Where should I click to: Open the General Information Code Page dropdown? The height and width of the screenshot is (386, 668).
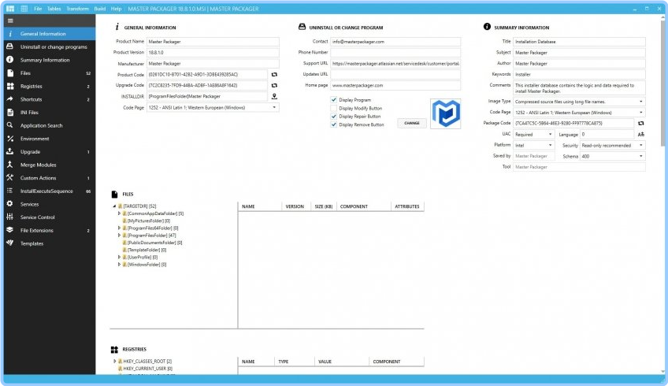(x=213, y=107)
